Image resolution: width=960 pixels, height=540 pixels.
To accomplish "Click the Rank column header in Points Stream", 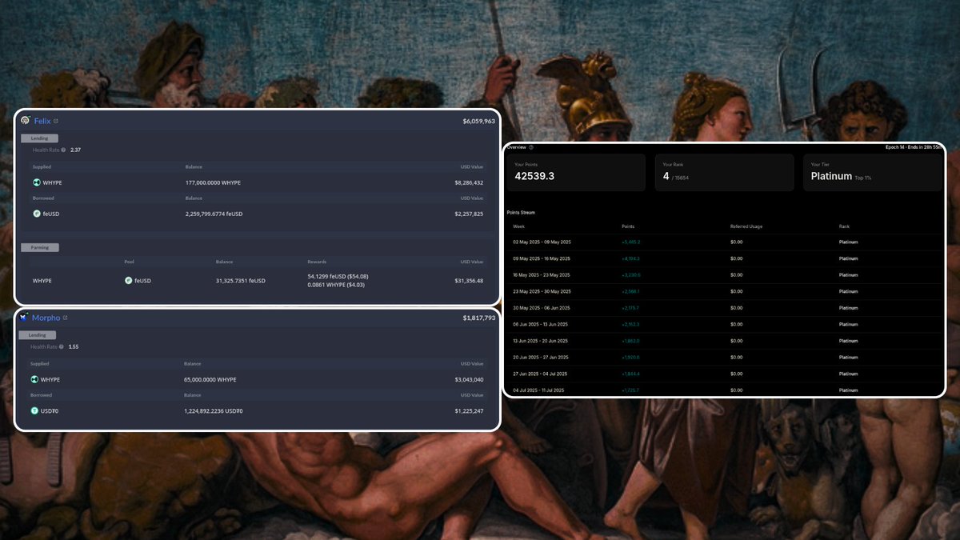I will (844, 226).
